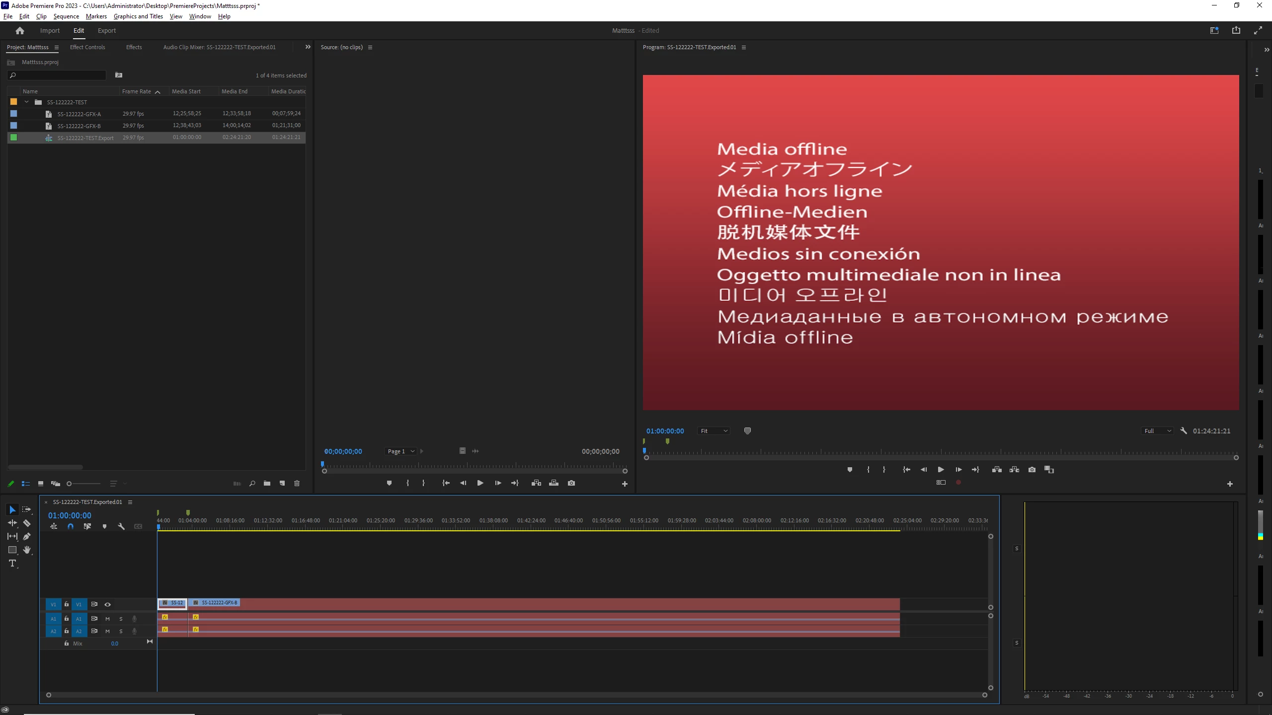Click the Home icon
This screenshot has height=715, width=1272.
tap(20, 30)
